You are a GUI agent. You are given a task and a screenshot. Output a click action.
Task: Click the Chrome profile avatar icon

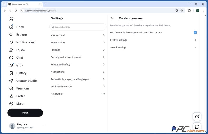tap(197, 11)
